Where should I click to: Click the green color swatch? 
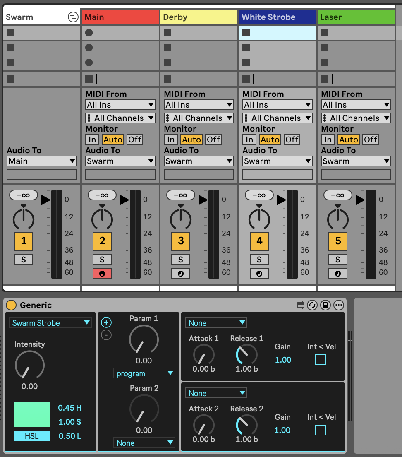(x=32, y=414)
